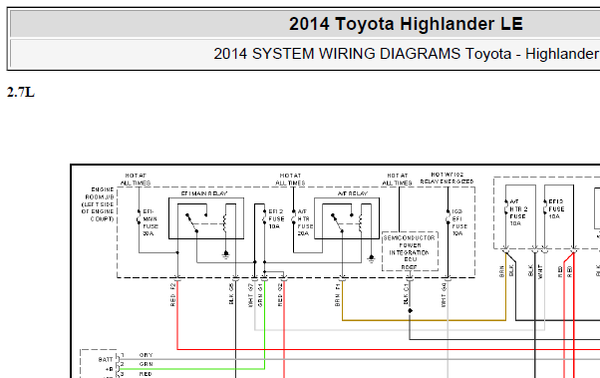Viewport: 600px width, 378px height.
Task: Click the "A/F RELAY" label
Action: (353, 193)
